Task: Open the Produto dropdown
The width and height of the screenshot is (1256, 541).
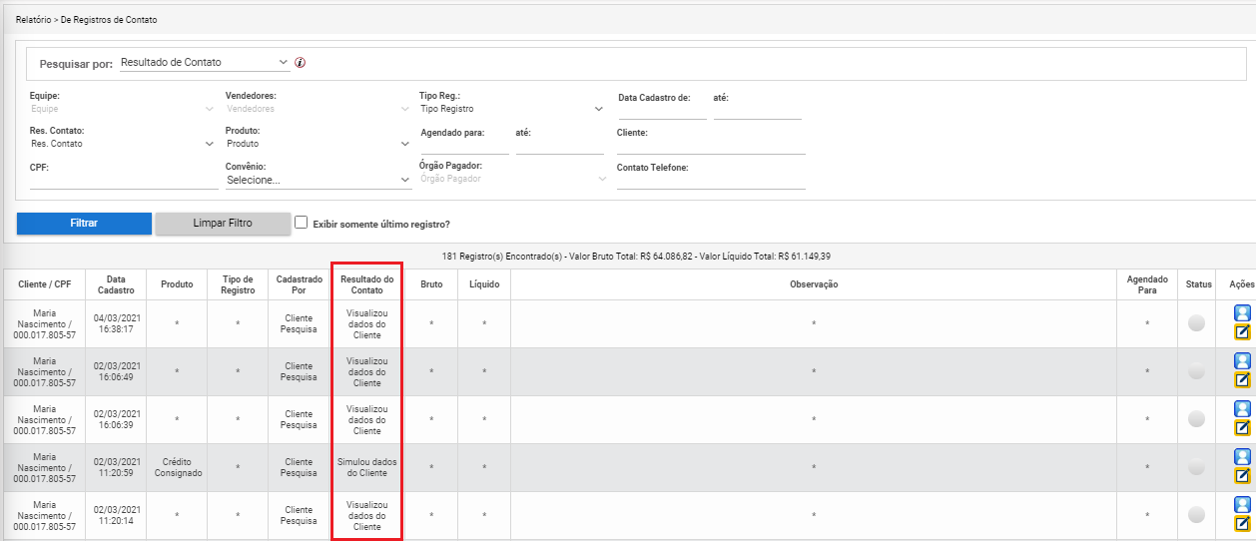Action: (x=317, y=144)
